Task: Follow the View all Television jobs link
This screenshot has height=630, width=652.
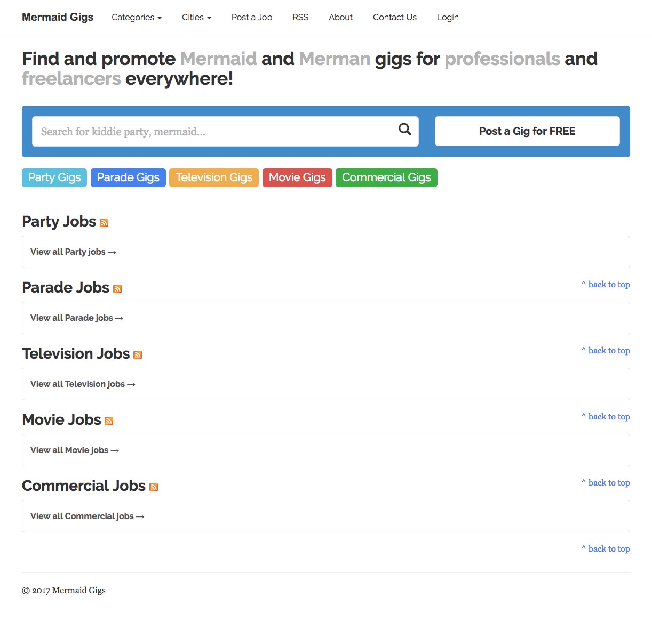Action: click(x=83, y=384)
